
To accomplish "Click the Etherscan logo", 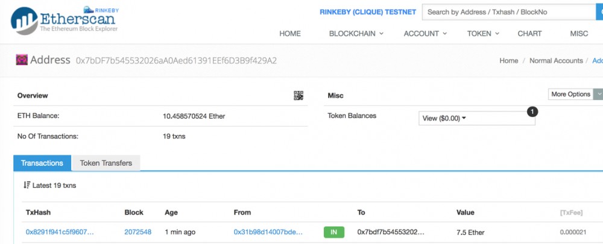I will coord(65,20).
